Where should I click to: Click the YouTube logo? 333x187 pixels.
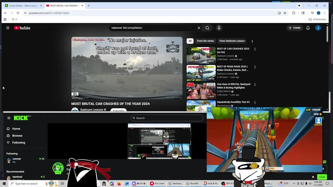click(22, 28)
